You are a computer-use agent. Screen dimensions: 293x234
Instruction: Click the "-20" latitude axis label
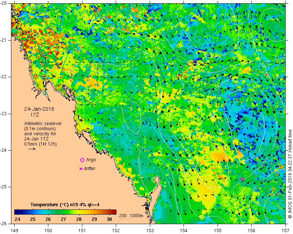4,3
